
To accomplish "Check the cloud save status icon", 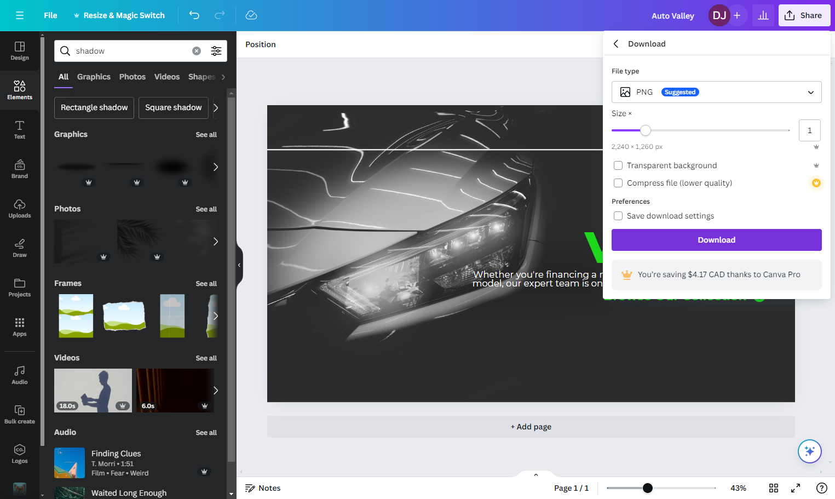I will [x=251, y=15].
